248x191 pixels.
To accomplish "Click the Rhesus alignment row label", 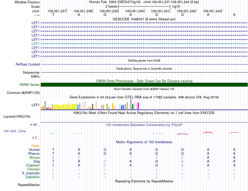I will [34, 153].
